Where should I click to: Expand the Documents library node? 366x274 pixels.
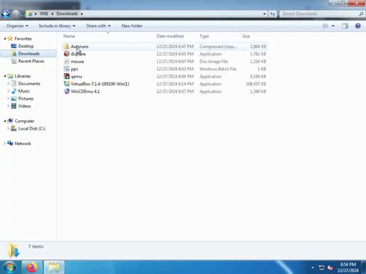tap(9, 83)
